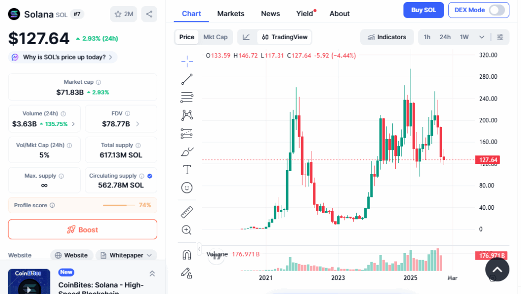Image resolution: width=521 pixels, height=294 pixels.
Task: Open the emoji sticker tool
Action: click(187, 187)
